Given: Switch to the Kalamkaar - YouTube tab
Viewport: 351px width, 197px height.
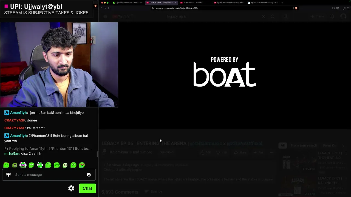Looking at the screenshot, I should 195,3.
